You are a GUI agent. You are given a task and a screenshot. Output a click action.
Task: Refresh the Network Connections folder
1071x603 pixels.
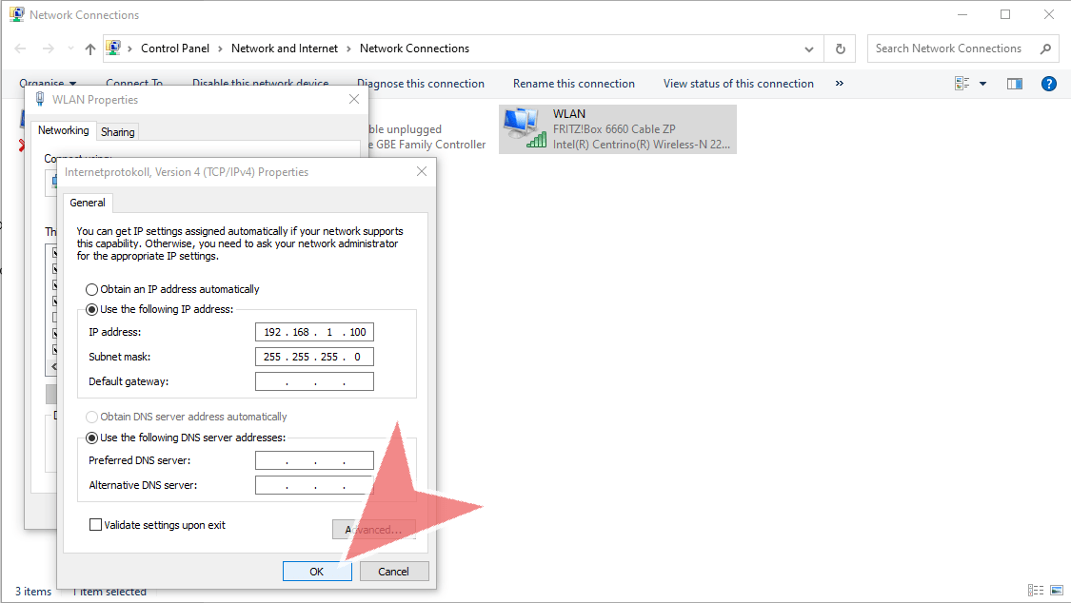[x=840, y=49]
